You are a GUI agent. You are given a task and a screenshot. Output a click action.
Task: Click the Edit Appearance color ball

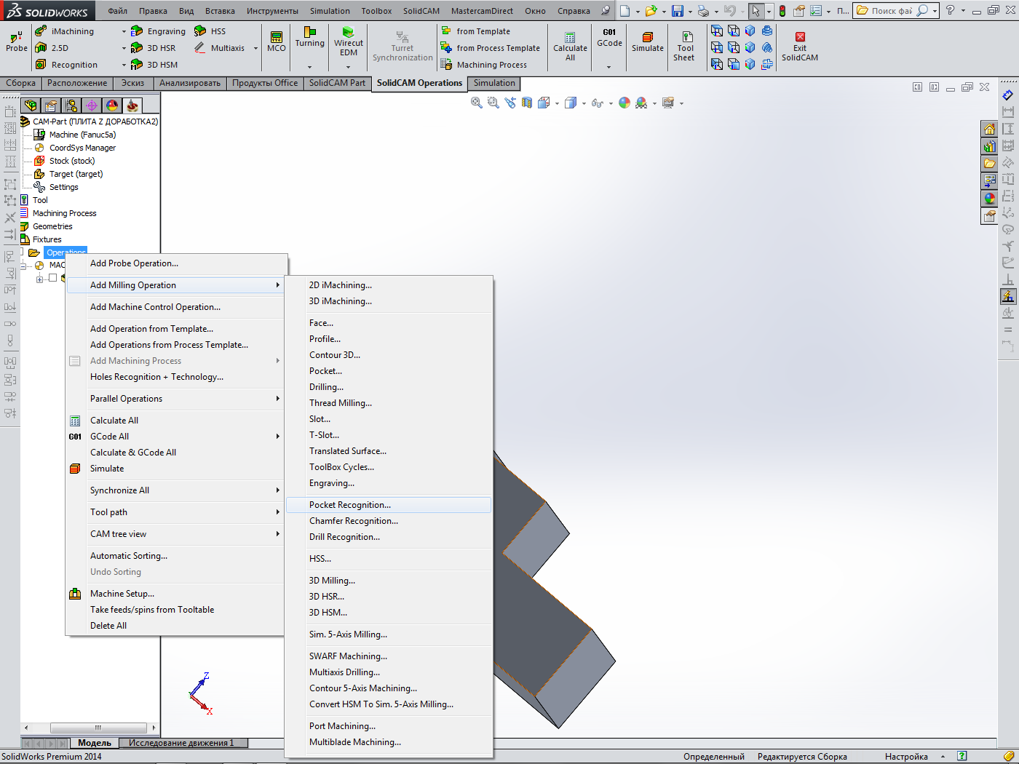(625, 103)
